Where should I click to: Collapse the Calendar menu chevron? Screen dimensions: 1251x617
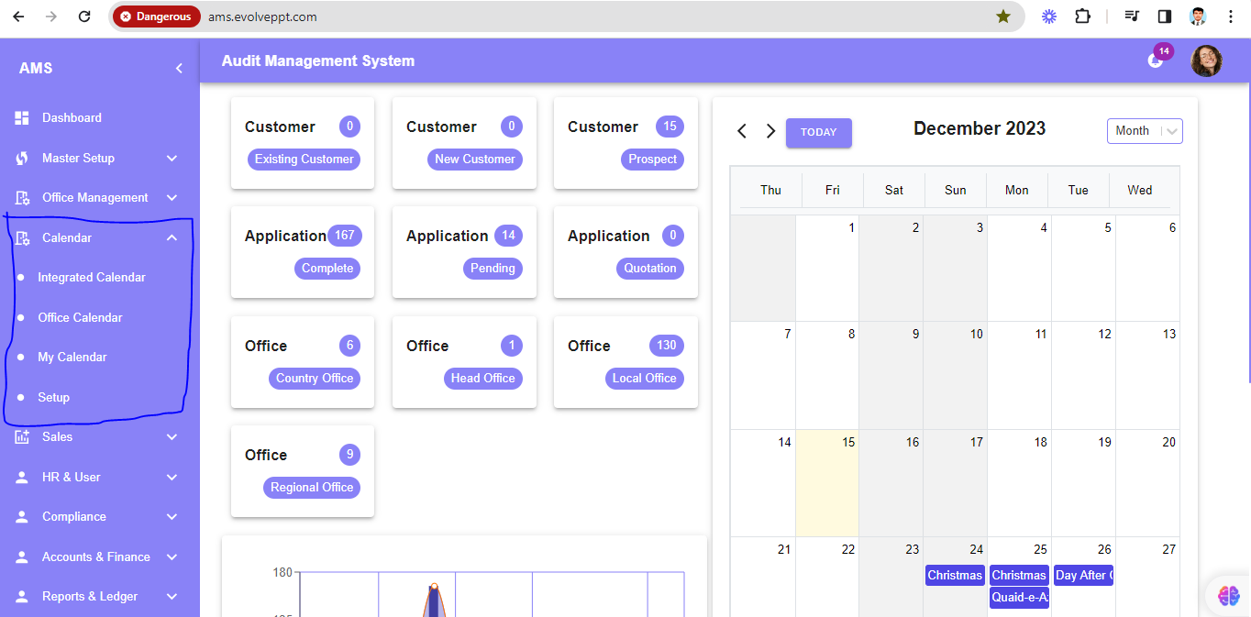pos(172,237)
